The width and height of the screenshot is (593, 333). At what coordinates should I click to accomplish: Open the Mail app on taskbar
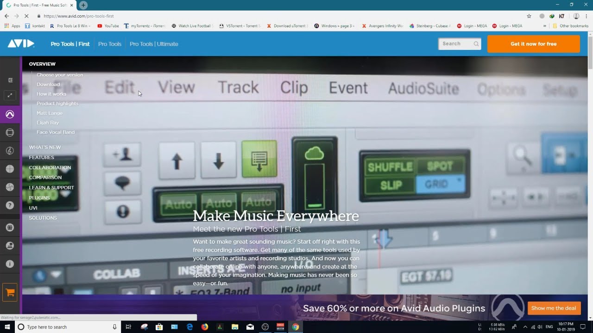pos(250,327)
